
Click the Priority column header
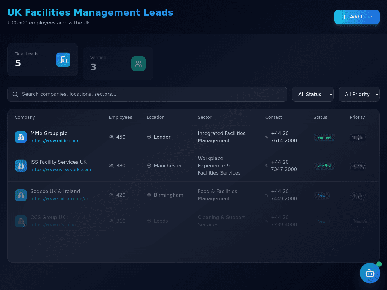point(357,117)
